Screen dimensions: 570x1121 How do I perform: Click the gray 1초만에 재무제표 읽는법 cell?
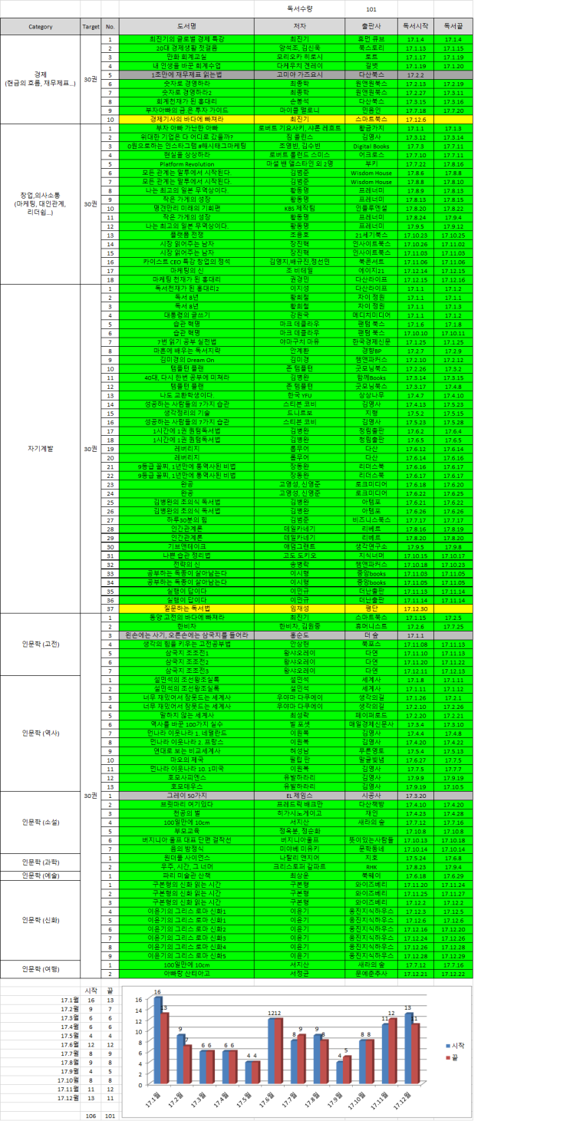[x=188, y=75]
